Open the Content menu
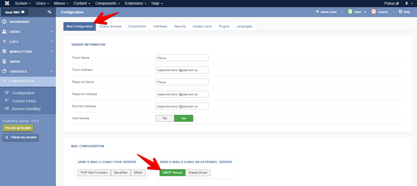Screen dimensions: 417x186 82,3
